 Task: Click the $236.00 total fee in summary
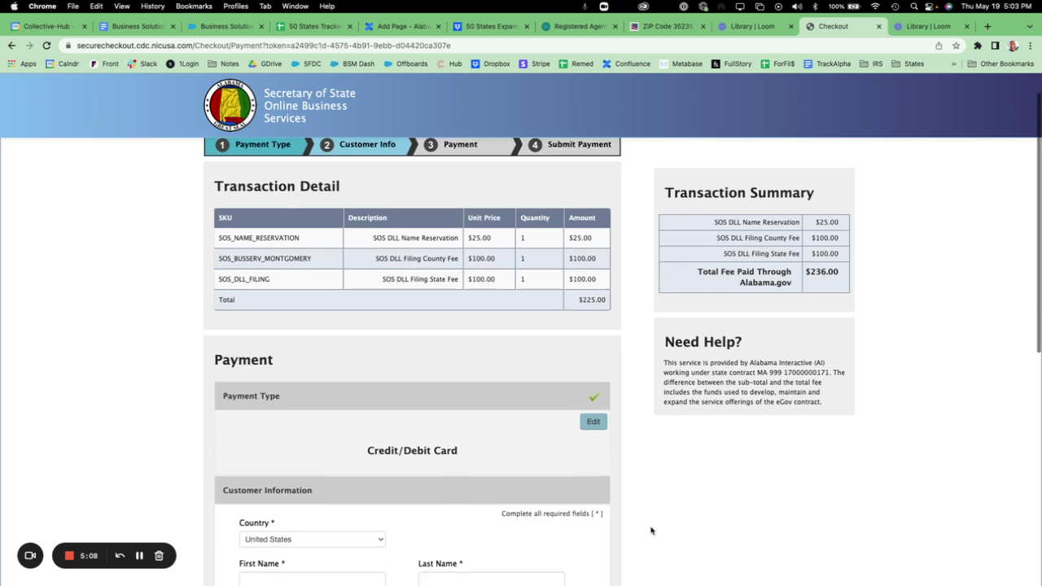(821, 272)
